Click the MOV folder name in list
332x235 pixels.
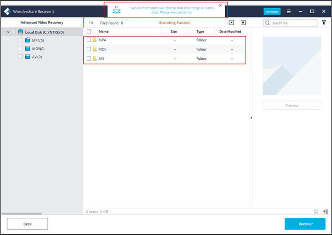[103, 49]
